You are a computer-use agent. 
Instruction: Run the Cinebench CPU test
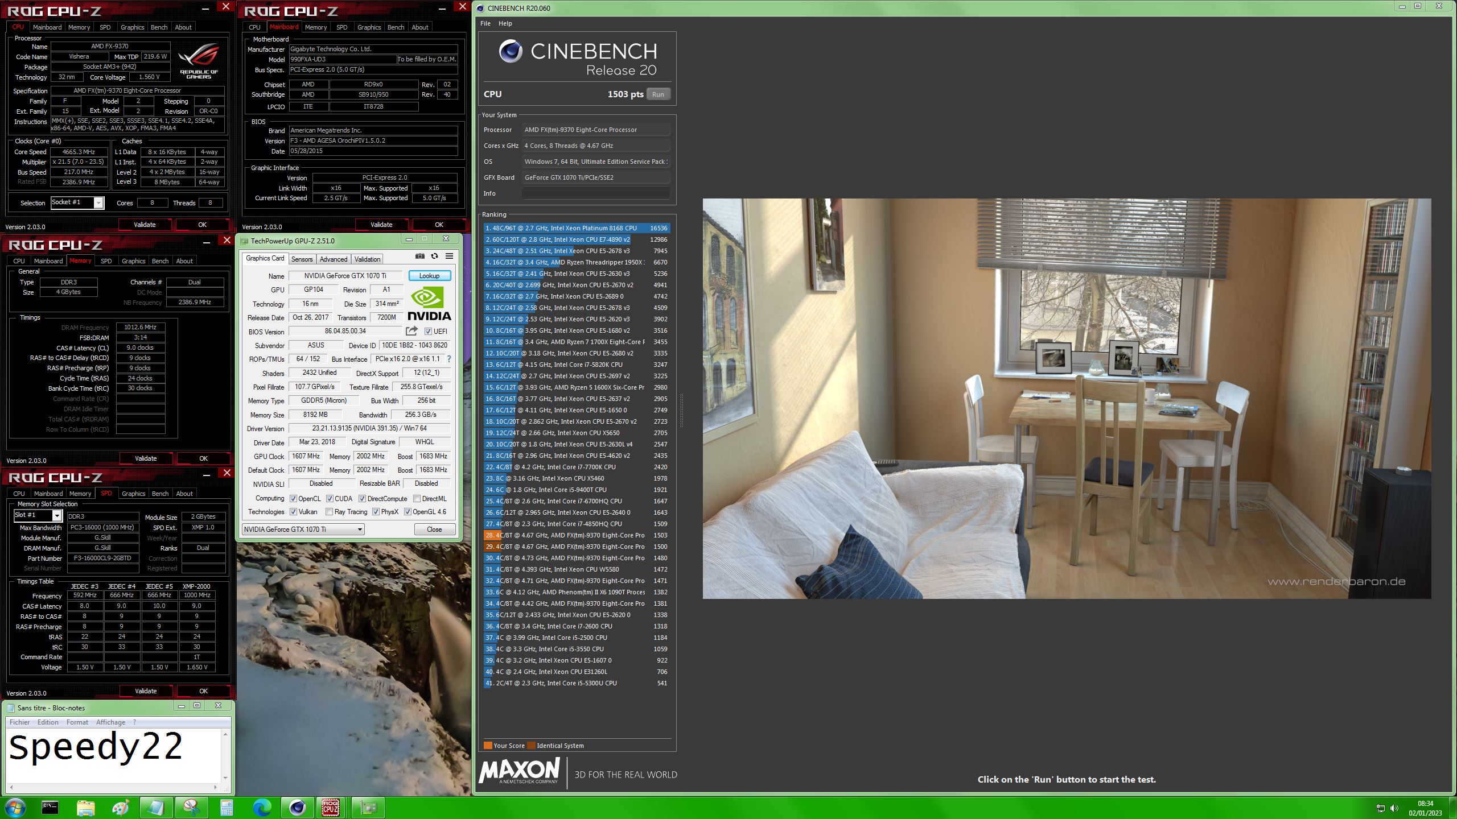[x=658, y=94]
